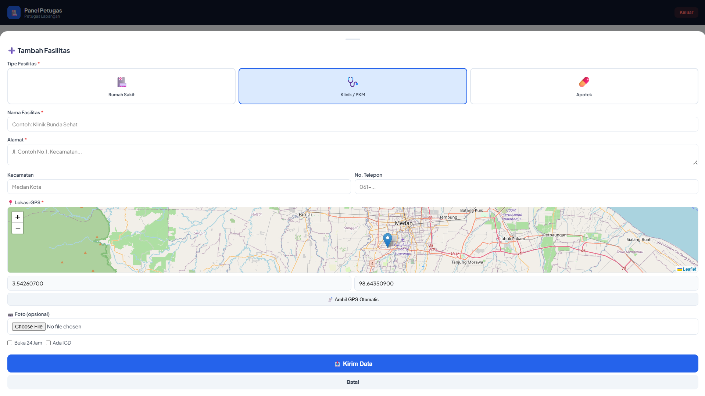Viewport: 705px width, 396px height.
Task: Click the camera icon beside Foto
Action: point(10,314)
